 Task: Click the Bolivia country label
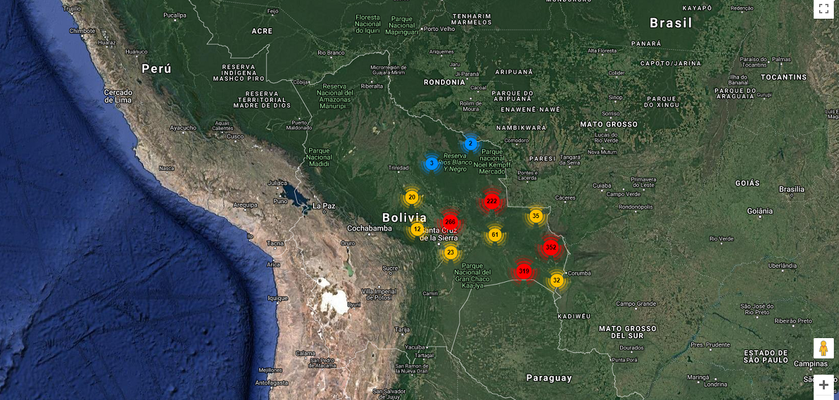pos(404,217)
